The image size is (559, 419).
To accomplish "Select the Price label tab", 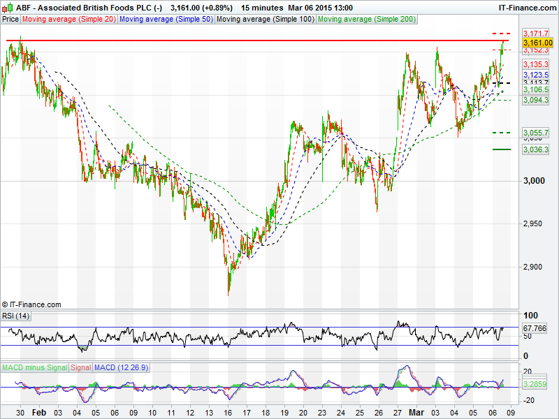I will [x=10, y=19].
